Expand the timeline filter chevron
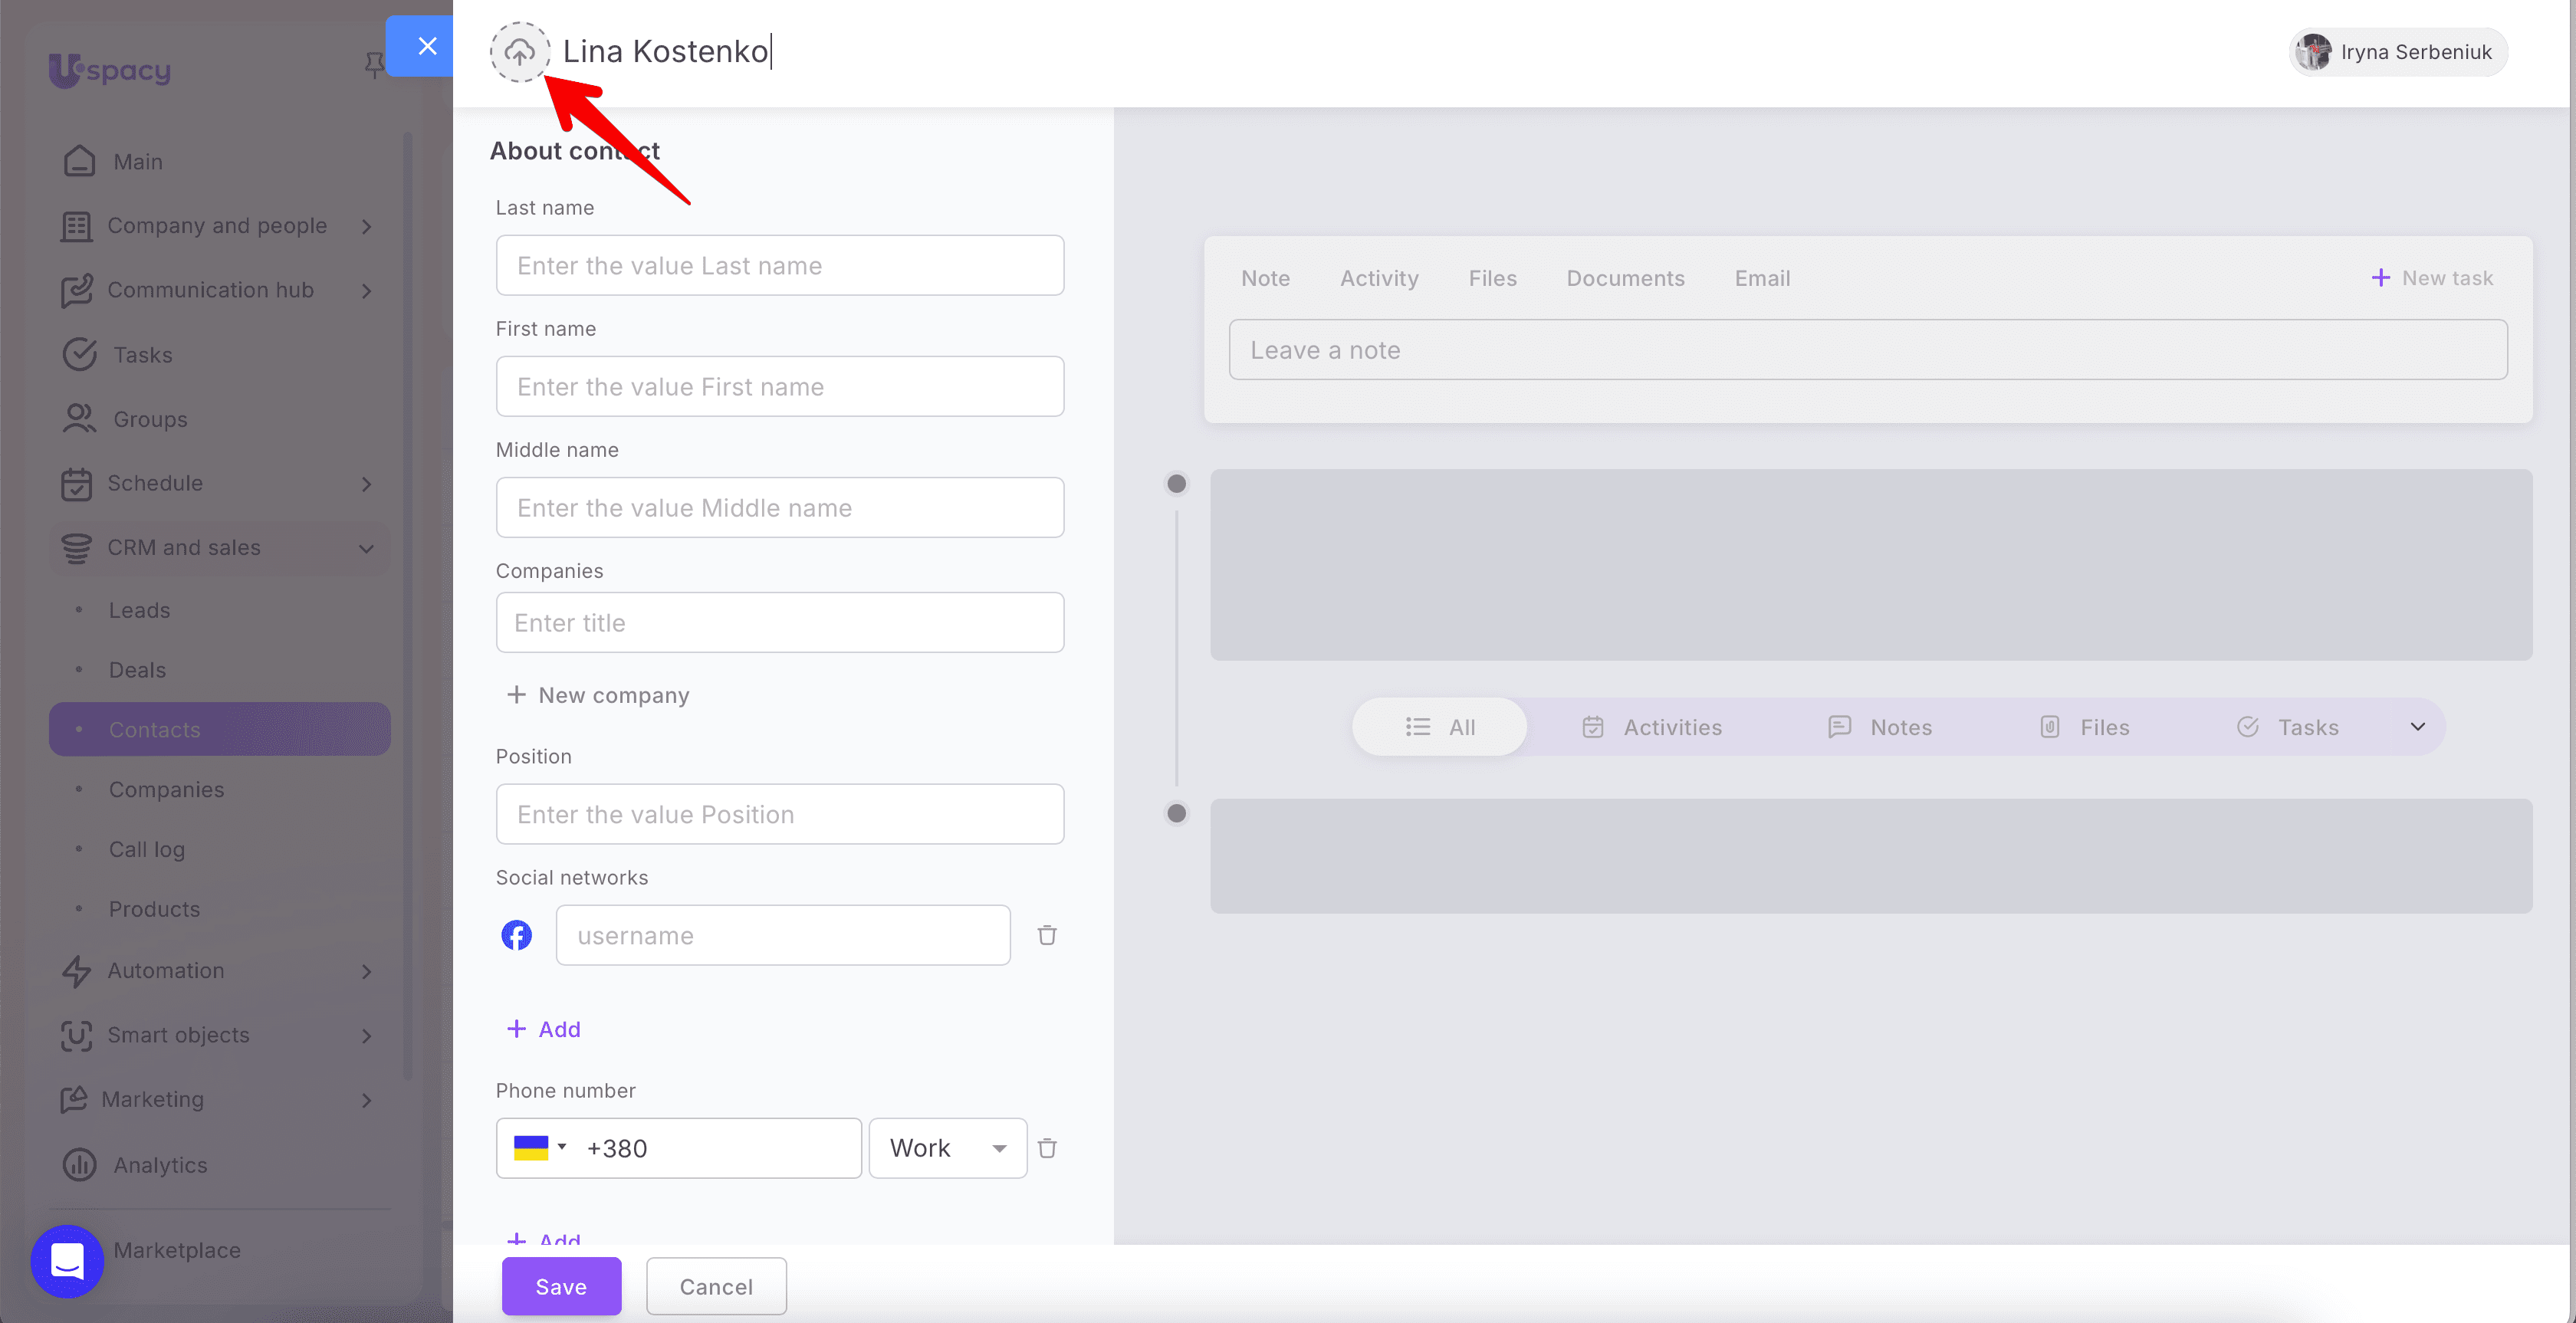Viewport: 2576px width, 1323px height. point(2417,727)
